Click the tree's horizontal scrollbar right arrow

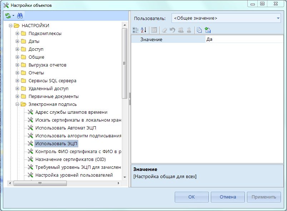118,183
